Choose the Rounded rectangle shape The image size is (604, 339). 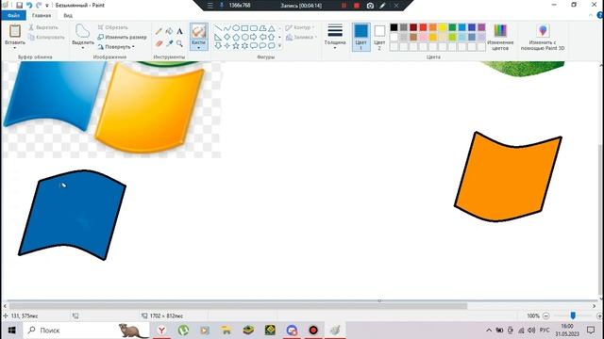pyautogui.click(x=254, y=28)
